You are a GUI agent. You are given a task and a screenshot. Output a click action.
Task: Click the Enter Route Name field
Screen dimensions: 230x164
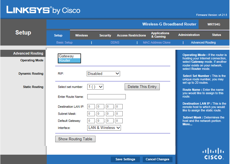(x=106, y=97)
